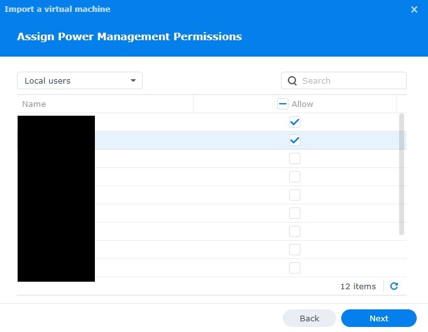This screenshot has height=332, width=428.
Task: Check the fifth row's Allow checkbox
Action: (x=295, y=195)
